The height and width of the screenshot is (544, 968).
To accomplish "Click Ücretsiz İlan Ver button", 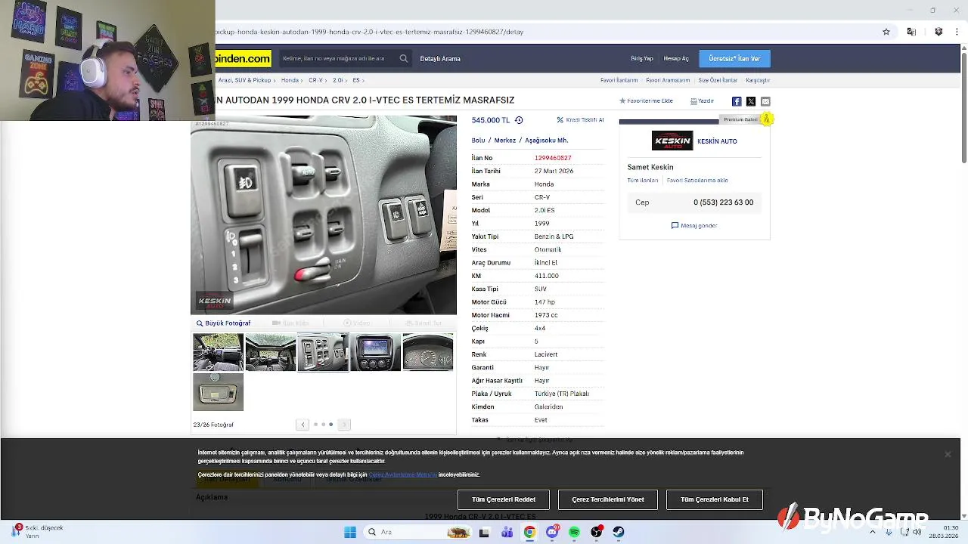I will point(734,59).
